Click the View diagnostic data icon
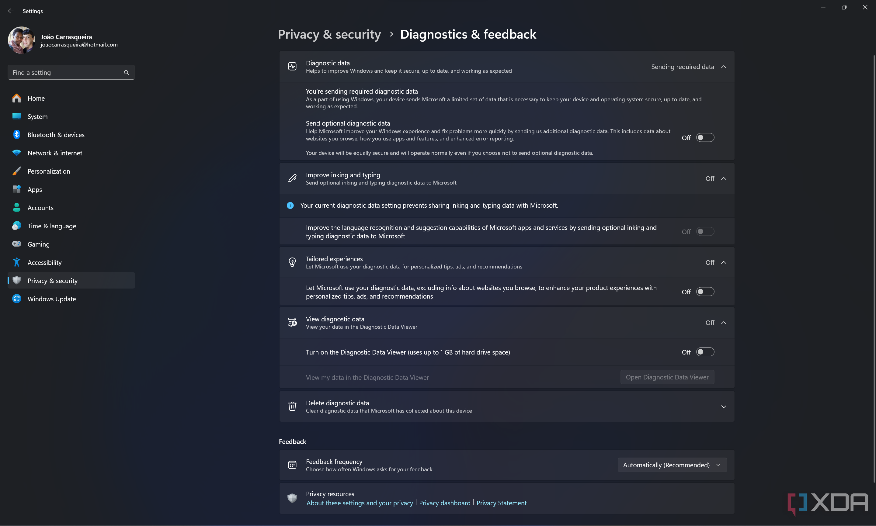The height and width of the screenshot is (526, 876). (x=292, y=323)
